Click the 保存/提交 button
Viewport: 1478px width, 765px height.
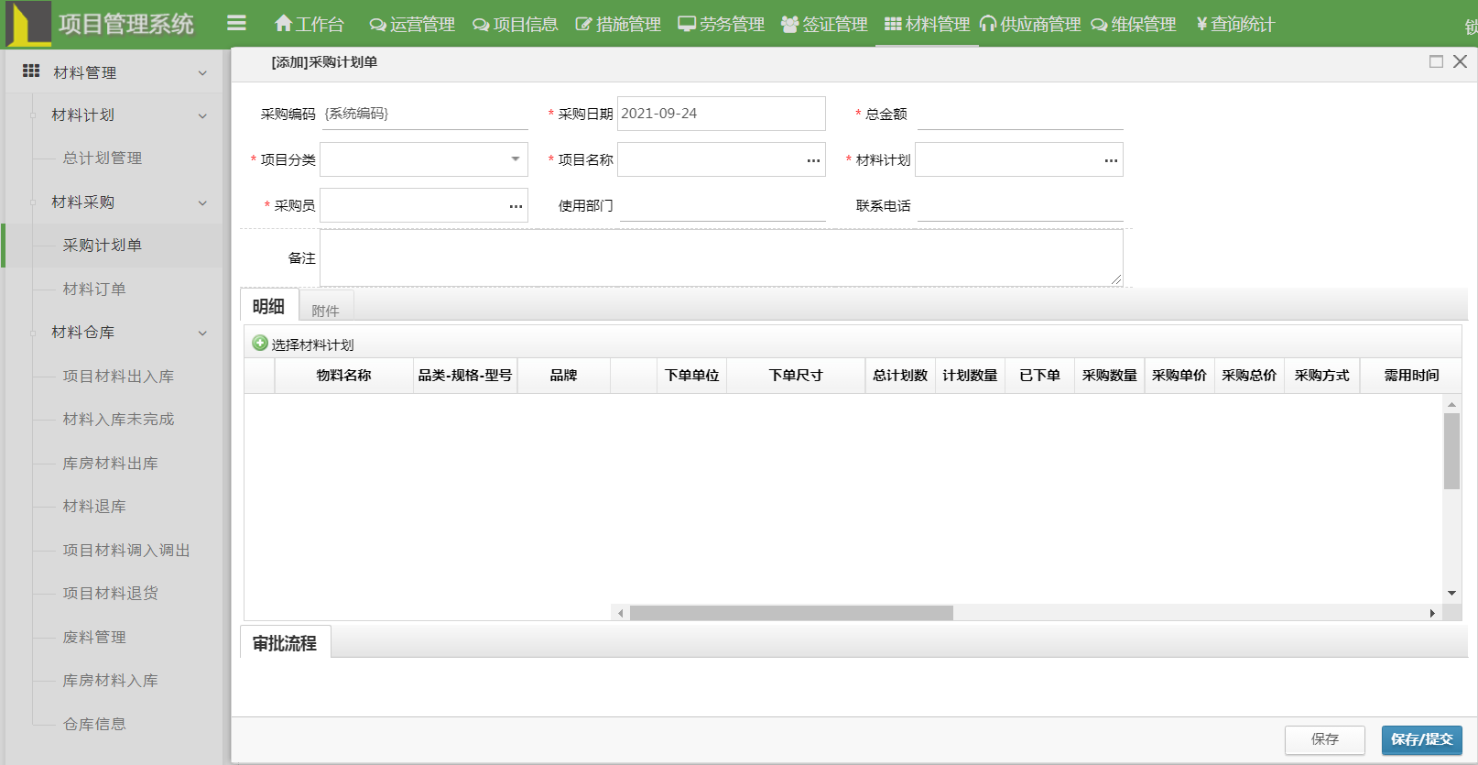point(1421,739)
